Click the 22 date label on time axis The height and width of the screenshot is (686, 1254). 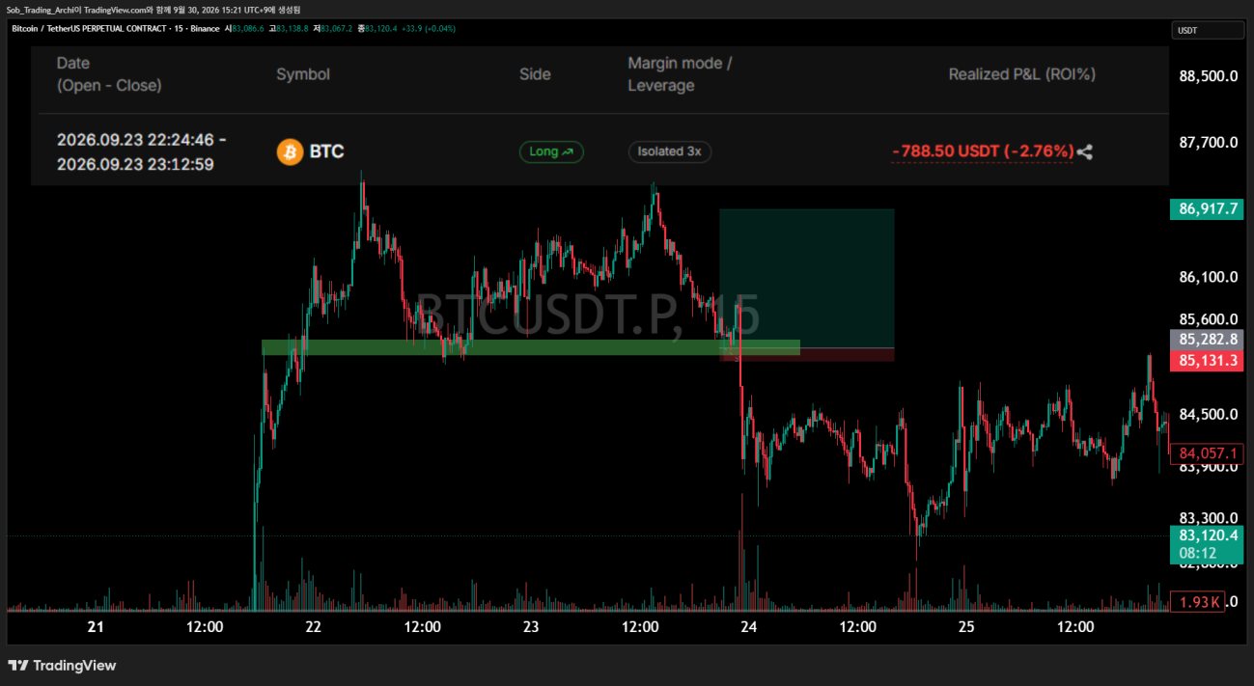point(314,626)
